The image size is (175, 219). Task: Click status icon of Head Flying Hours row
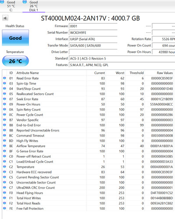click(x=4, y=193)
